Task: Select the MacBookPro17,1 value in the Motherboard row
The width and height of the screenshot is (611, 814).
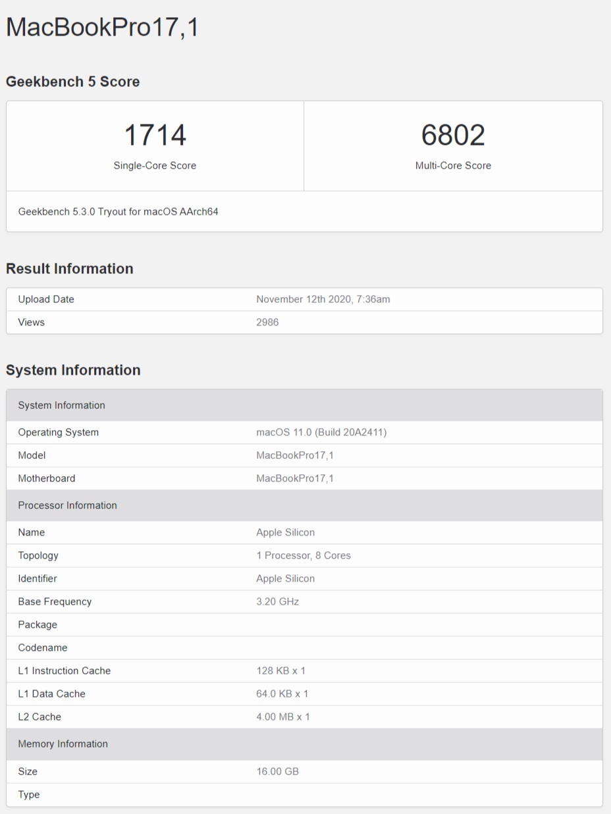Action: pos(295,478)
